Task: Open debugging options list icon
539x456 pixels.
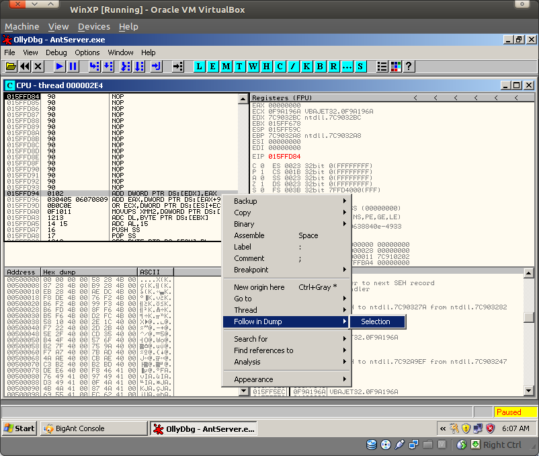Action: (x=382, y=66)
